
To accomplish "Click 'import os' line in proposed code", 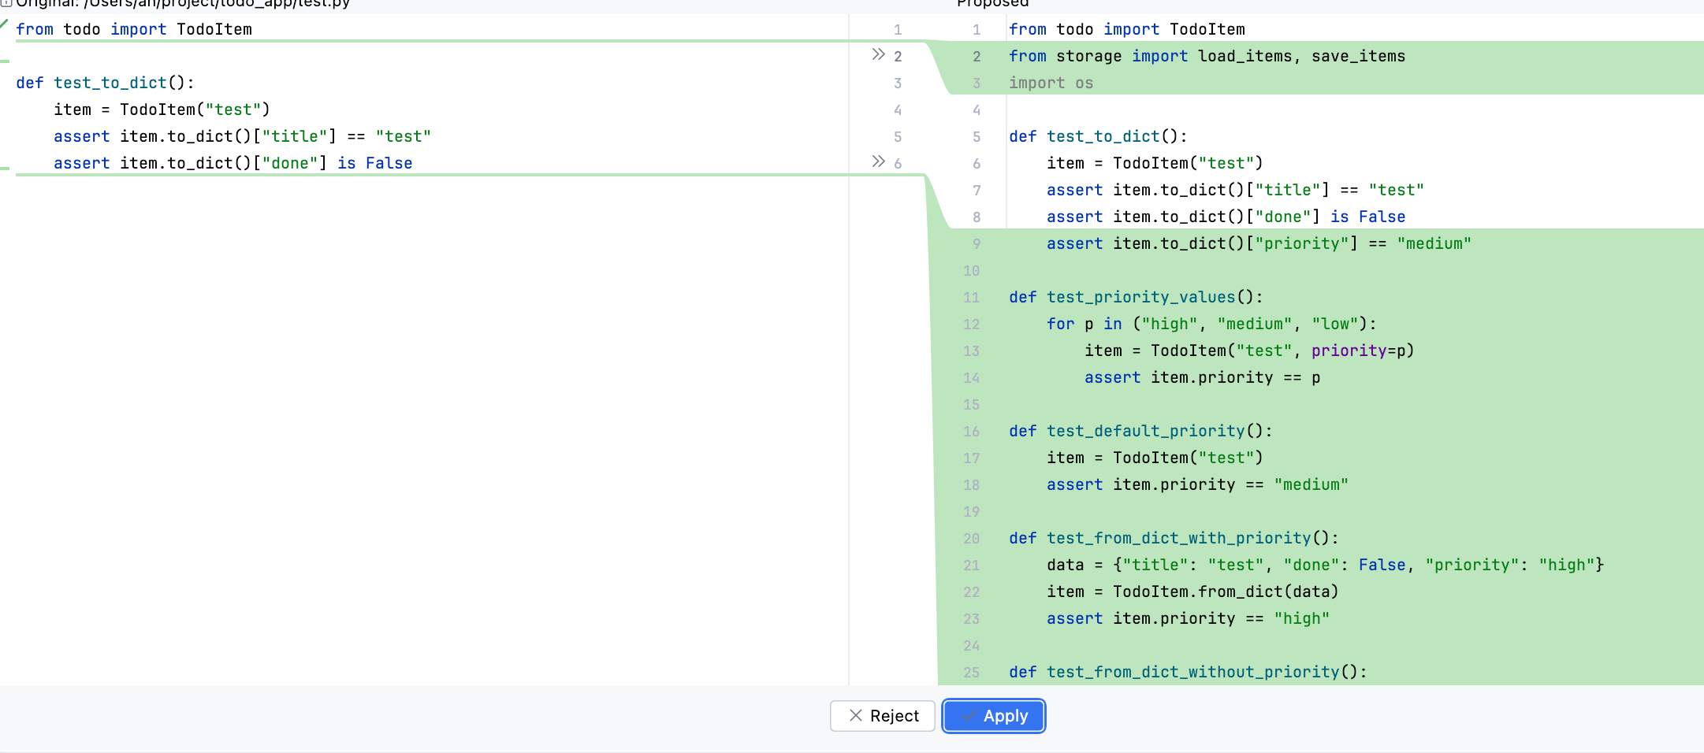I will coord(1051,83).
